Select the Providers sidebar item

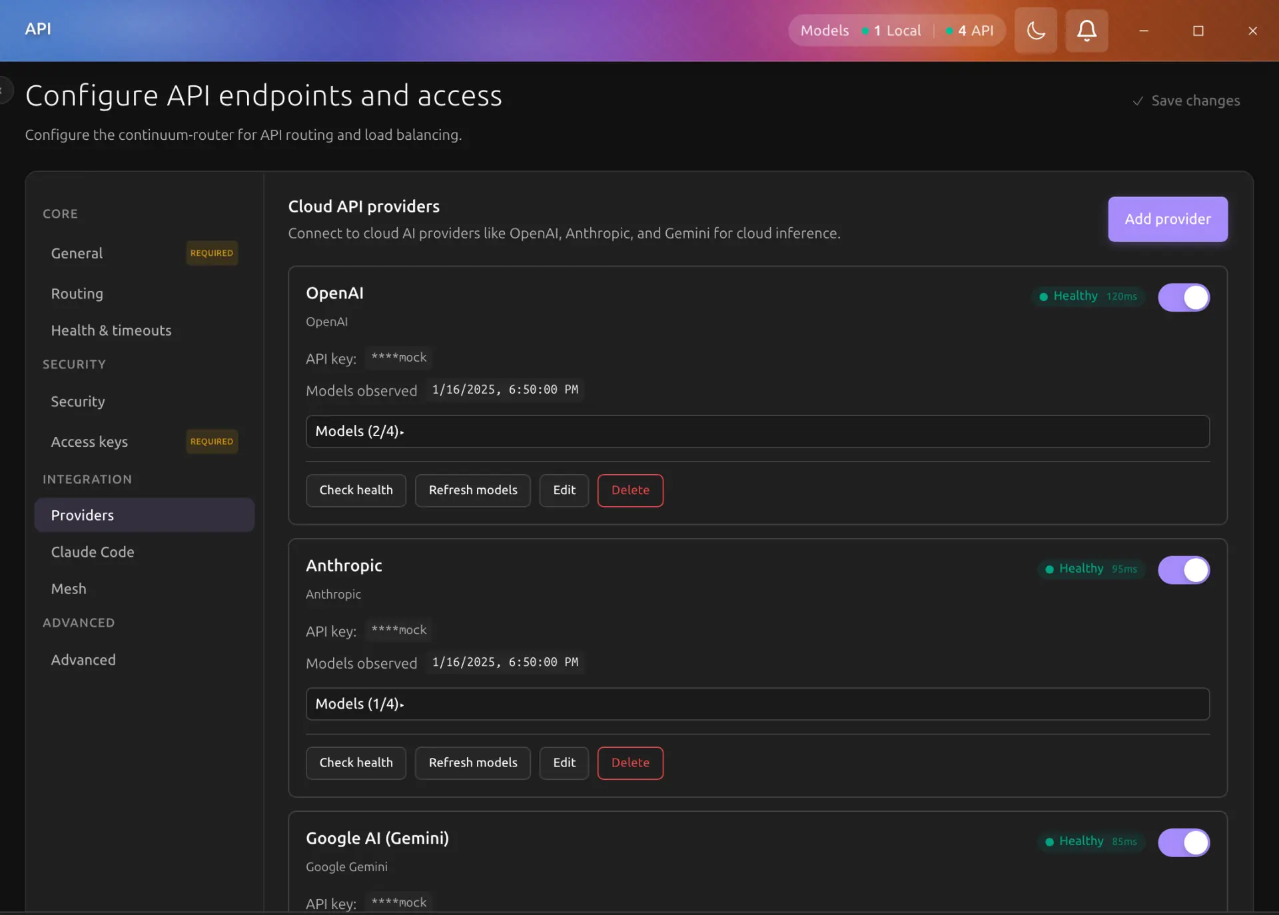144,515
